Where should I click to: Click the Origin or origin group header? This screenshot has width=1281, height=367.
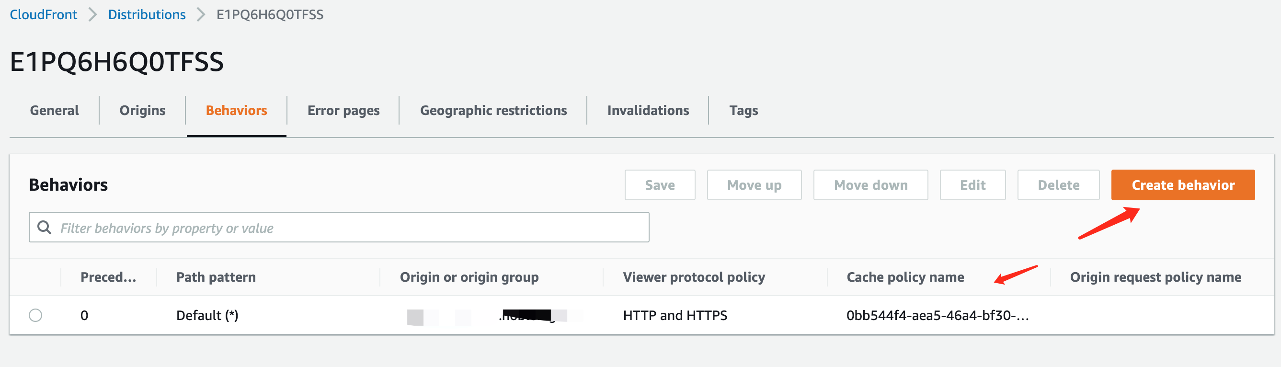(x=469, y=277)
